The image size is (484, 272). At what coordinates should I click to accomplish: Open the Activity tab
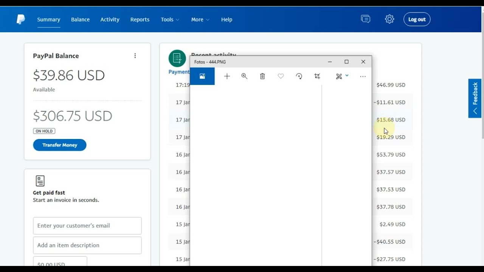pyautogui.click(x=110, y=19)
